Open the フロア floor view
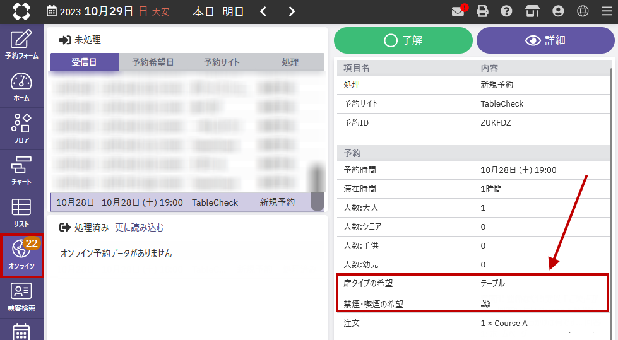This screenshot has height=340, width=618. pyautogui.click(x=21, y=129)
